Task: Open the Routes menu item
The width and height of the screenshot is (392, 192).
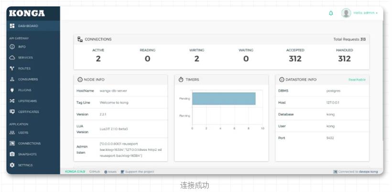Action: [33, 68]
